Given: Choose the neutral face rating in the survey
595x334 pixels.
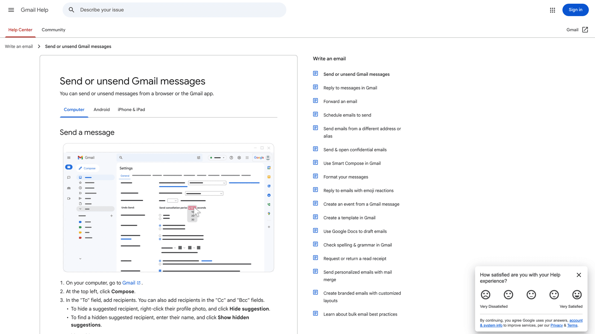Looking at the screenshot, I should 531,295.
